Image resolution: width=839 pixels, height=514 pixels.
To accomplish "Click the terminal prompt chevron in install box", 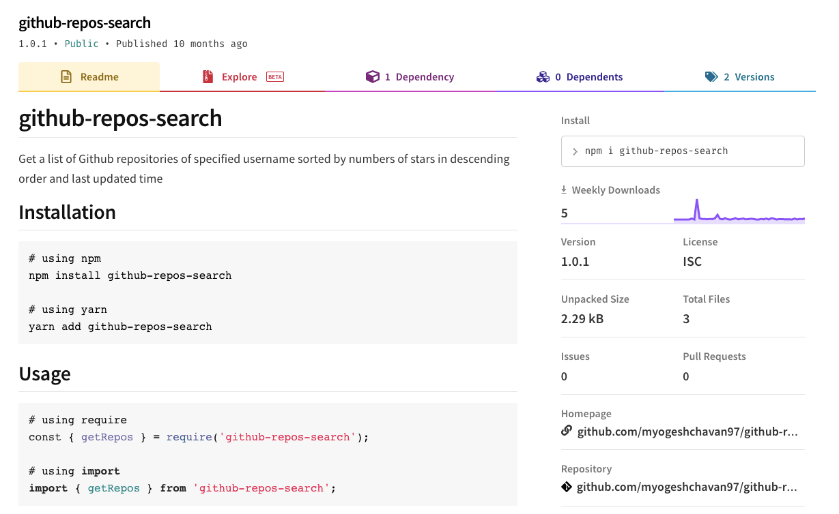I will pos(574,151).
